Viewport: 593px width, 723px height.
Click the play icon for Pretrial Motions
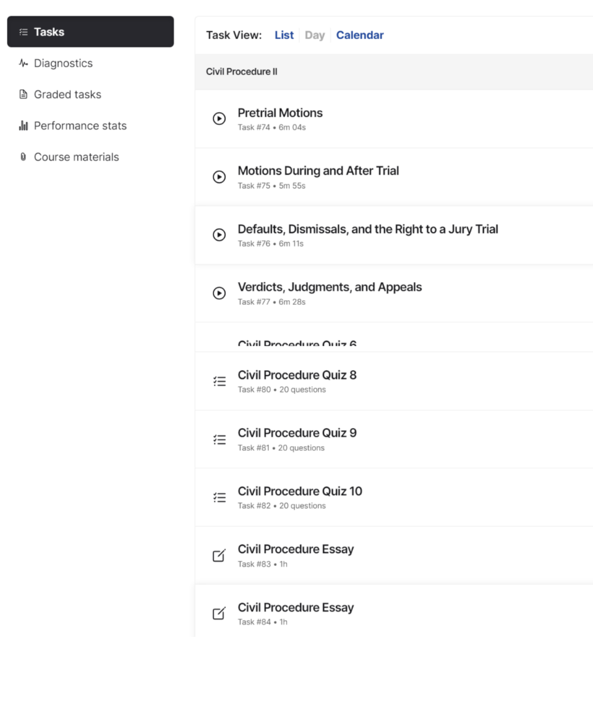point(219,119)
